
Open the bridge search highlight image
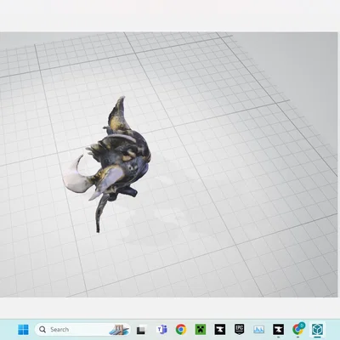119,330
